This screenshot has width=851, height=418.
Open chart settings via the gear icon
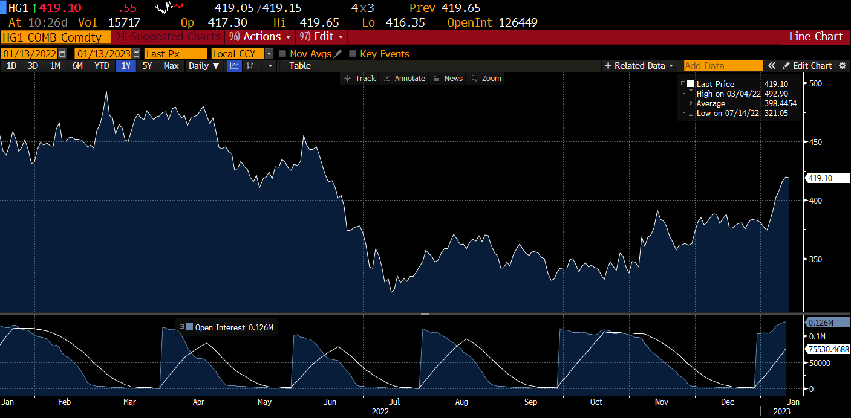coord(843,66)
